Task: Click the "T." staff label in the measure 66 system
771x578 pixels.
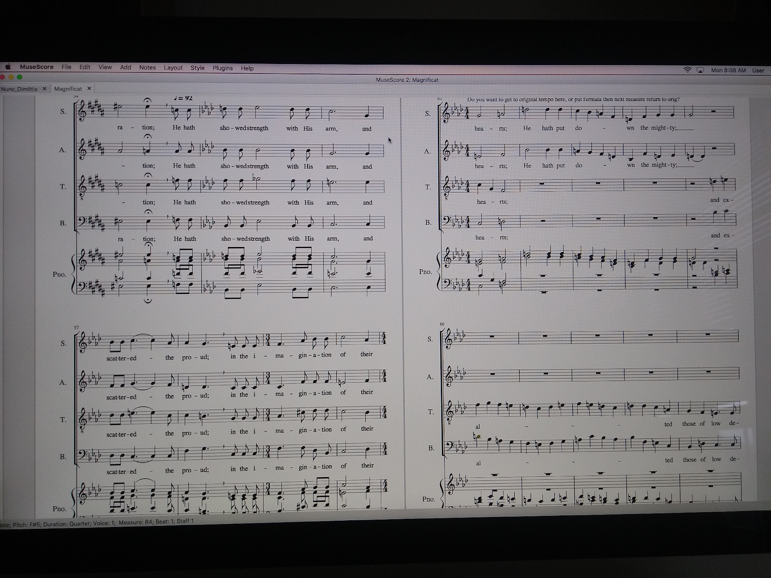Action: [431, 412]
